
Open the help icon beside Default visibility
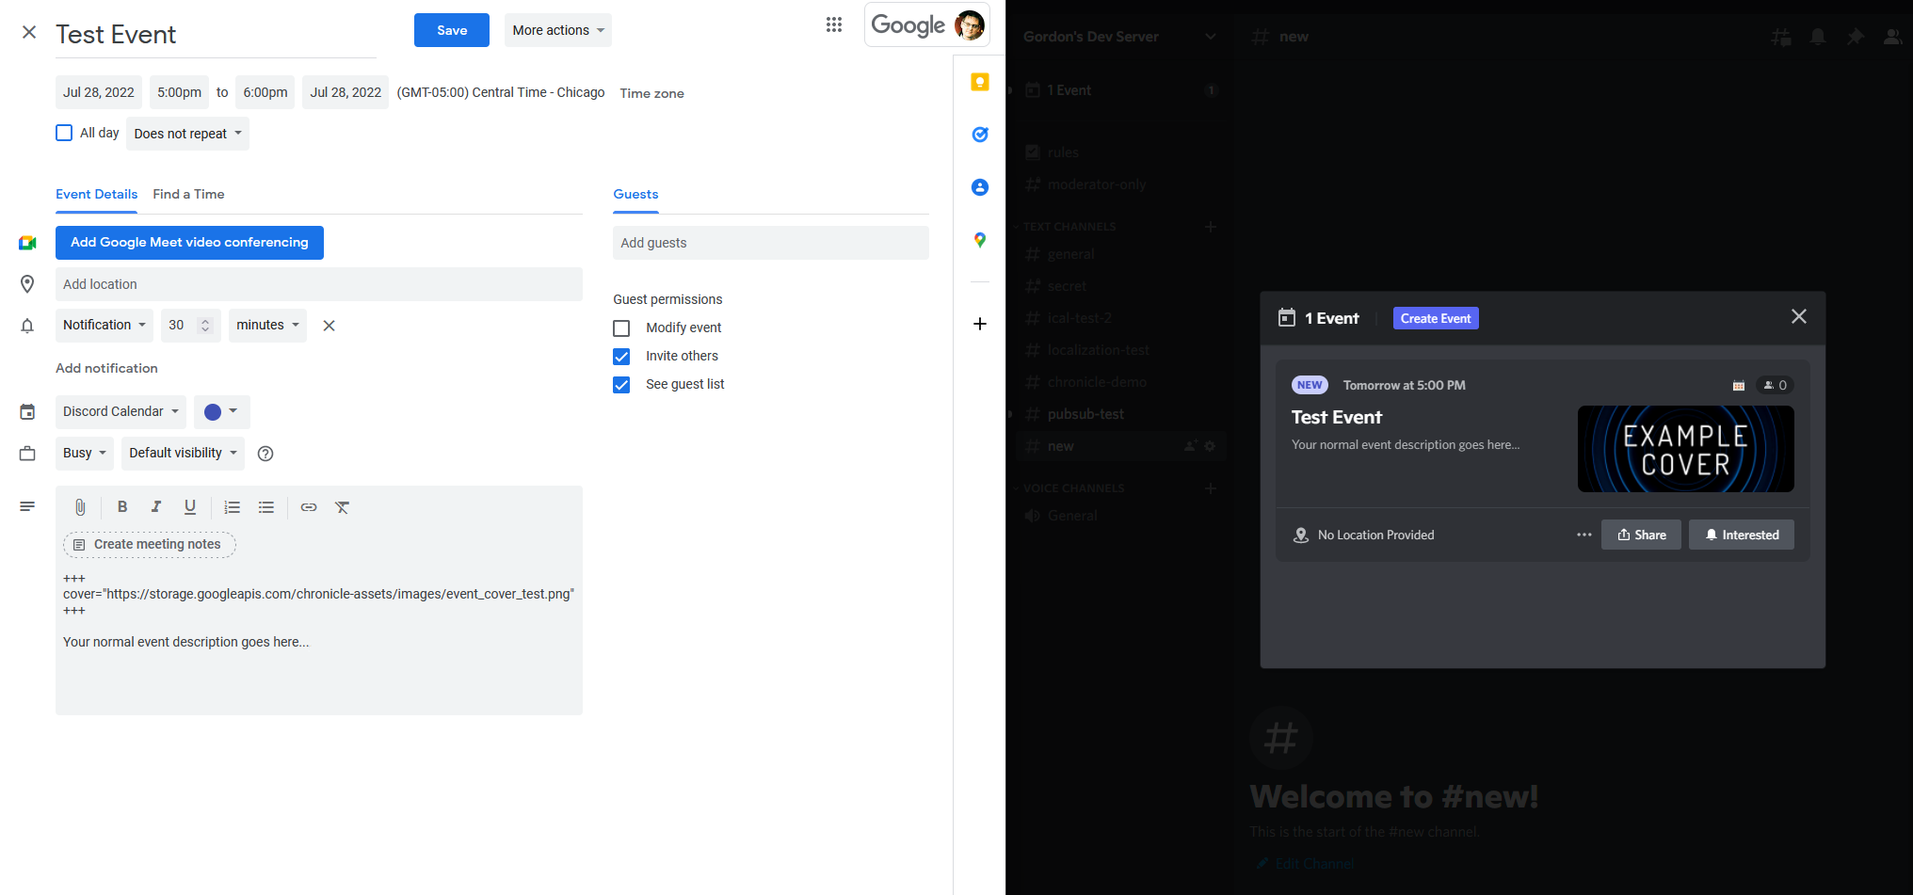pyautogui.click(x=265, y=454)
